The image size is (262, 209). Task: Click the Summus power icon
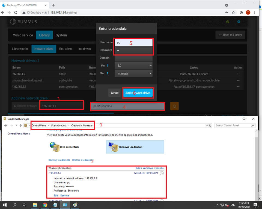click(x=228, y=22)
